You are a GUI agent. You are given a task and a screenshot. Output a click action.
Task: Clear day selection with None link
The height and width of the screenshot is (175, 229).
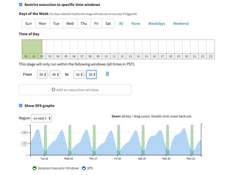(136, 23)
